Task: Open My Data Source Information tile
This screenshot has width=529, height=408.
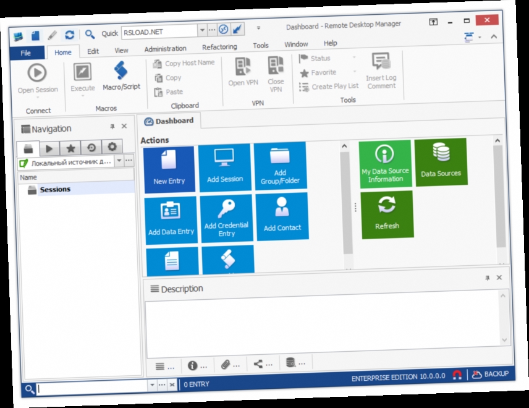Action: tap(385, 164)
